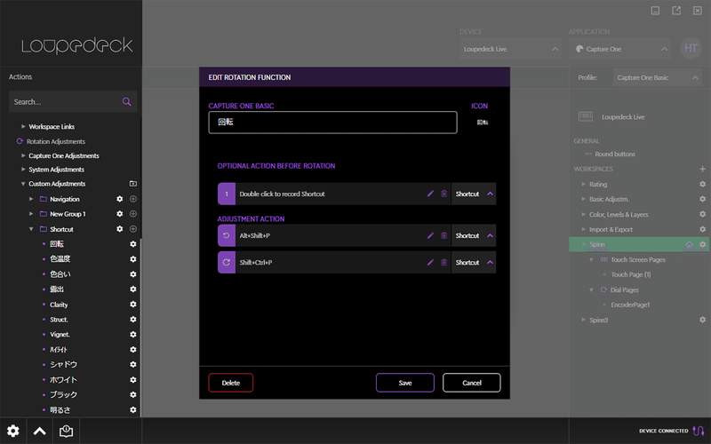Screen dimensions: 711x444
Task: Open the gear settings for Navigation folder
Action: (x=120, y=199)
